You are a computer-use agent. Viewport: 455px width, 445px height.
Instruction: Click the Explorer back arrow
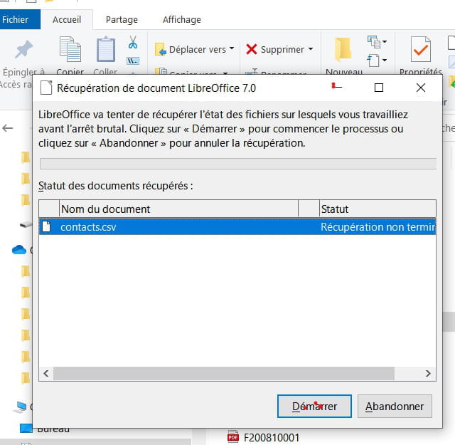pos(8,128)
